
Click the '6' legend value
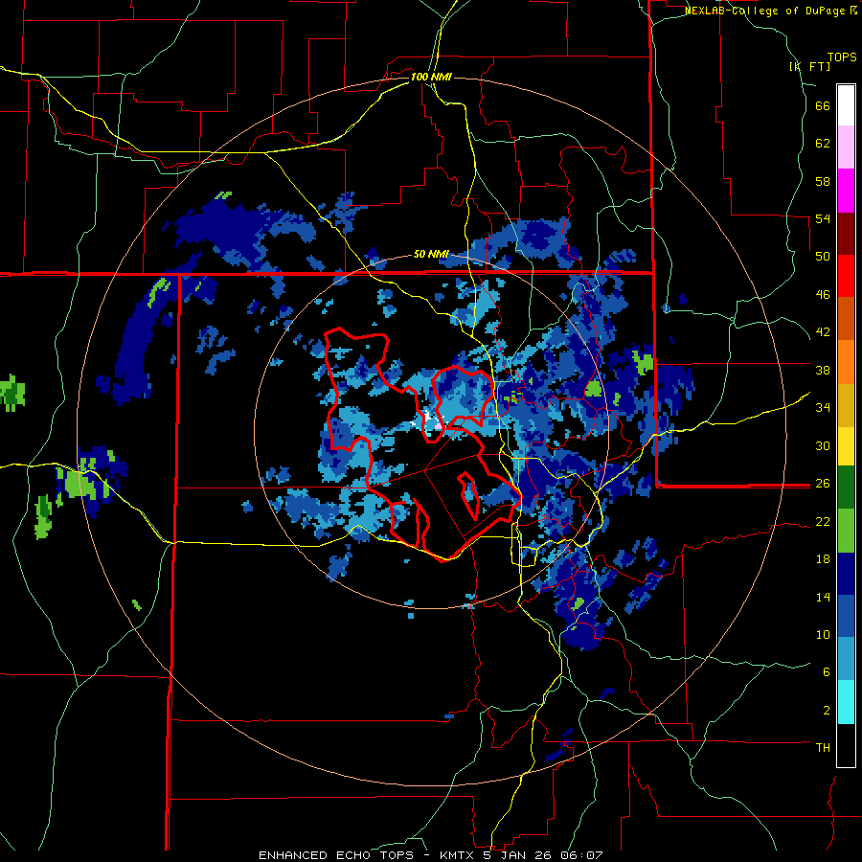tap(826, 671)
